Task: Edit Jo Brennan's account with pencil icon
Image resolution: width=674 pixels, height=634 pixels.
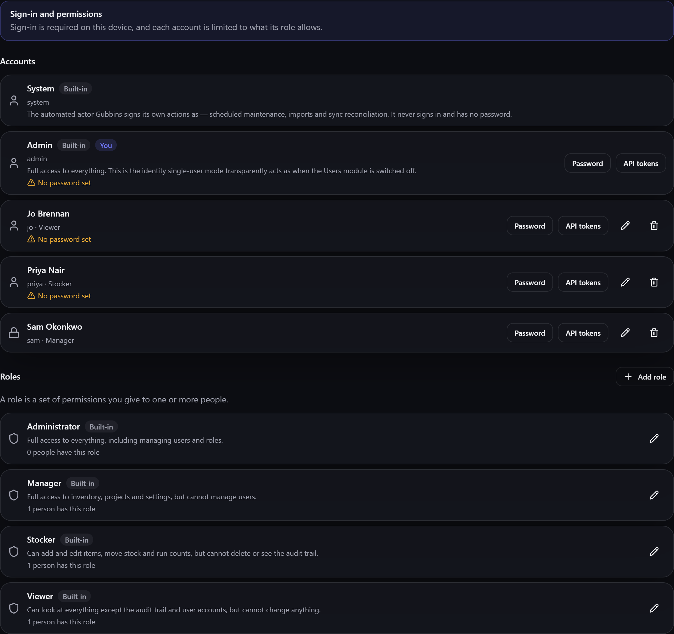Action: tap(625, 226)
